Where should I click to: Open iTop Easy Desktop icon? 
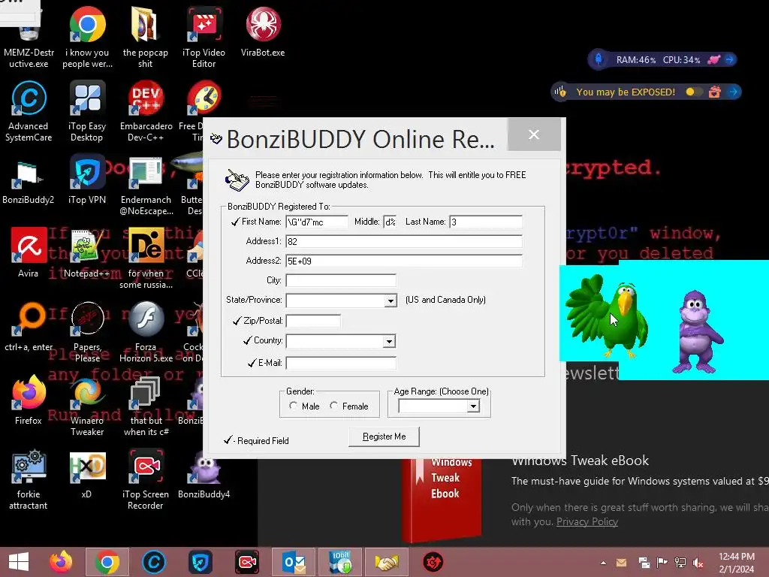click(x=87, y=111)
